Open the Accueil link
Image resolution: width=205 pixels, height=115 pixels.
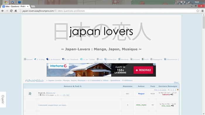[29, 59]
